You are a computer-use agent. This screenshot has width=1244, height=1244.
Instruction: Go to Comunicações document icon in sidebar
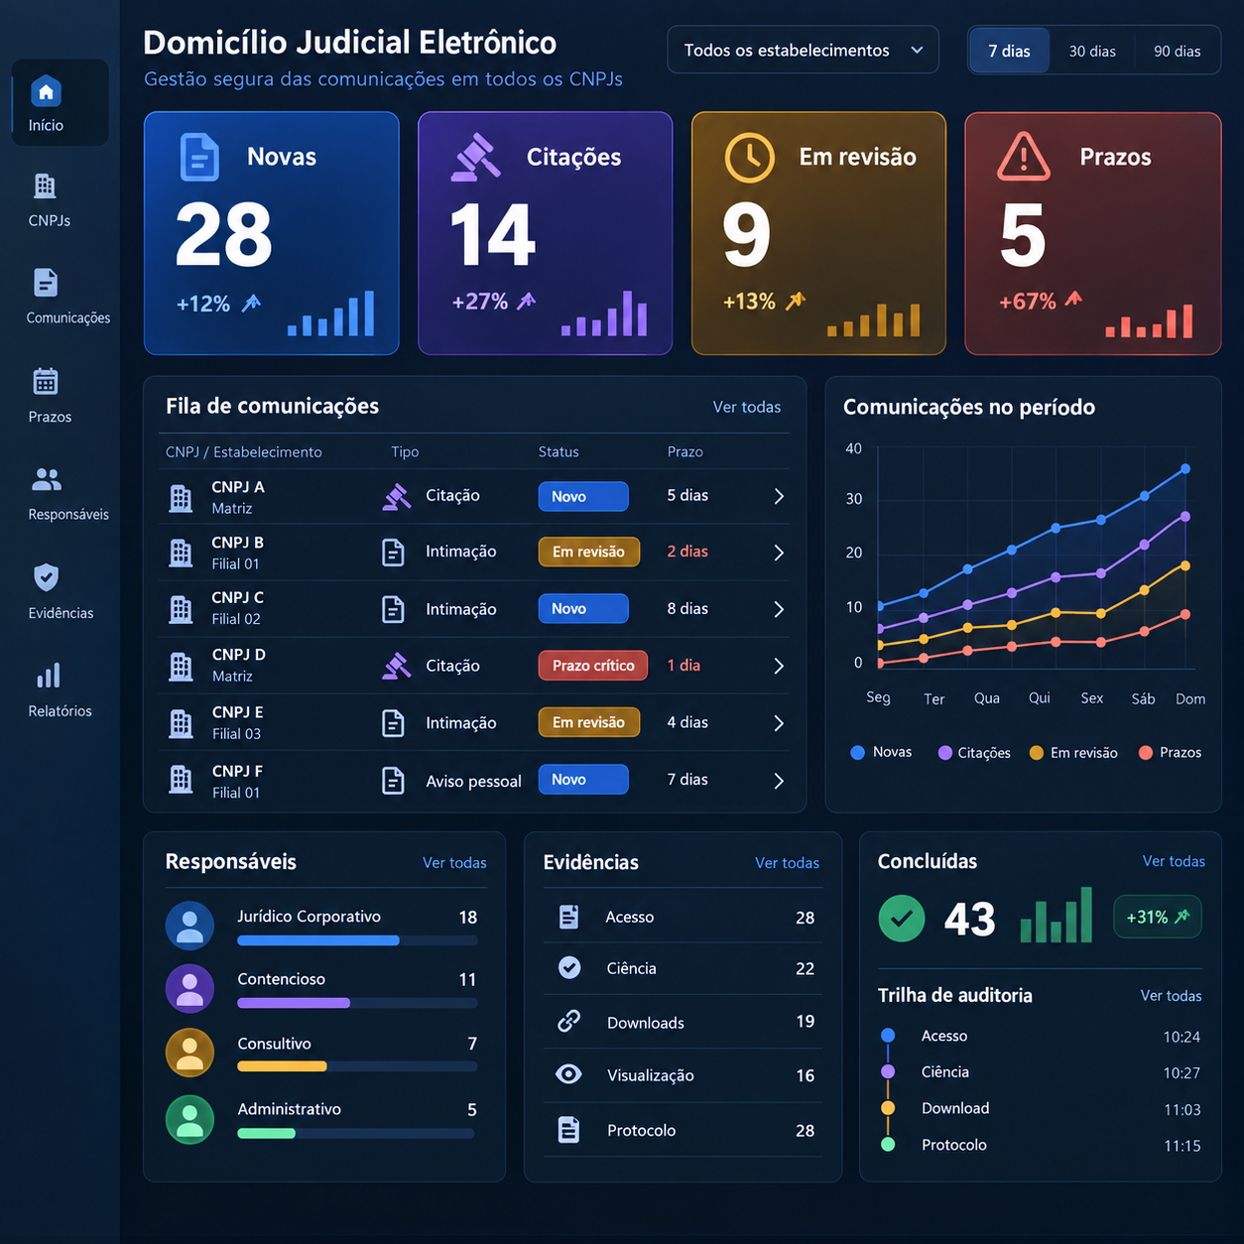pyautogui.click(x=46, y=283)
